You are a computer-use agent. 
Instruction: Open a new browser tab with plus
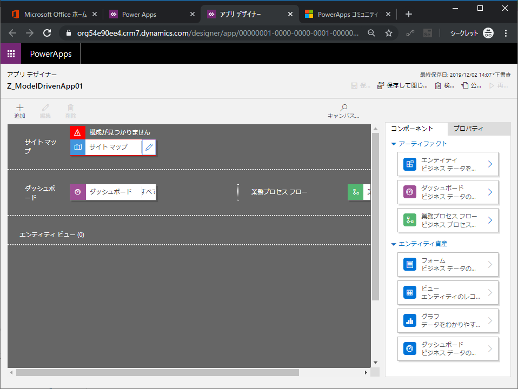(x=409, y=14)
